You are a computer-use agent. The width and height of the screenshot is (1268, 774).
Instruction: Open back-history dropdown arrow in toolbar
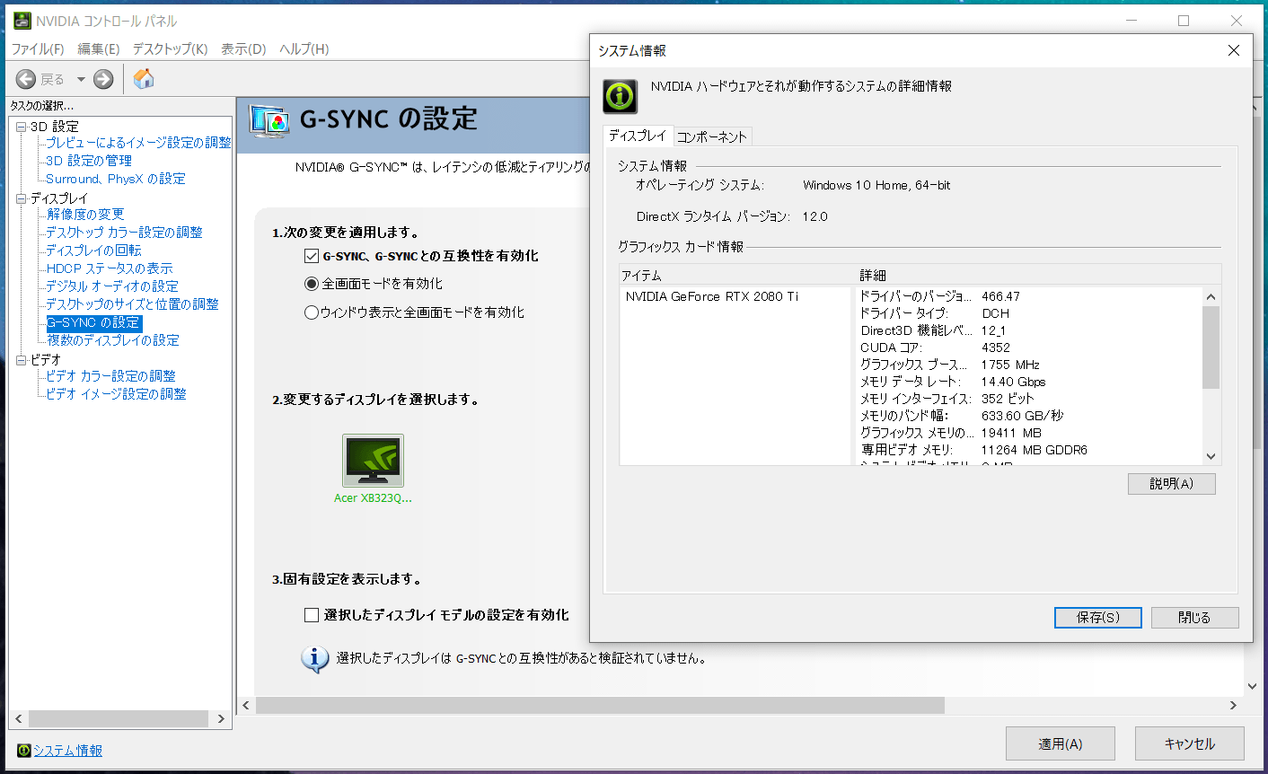click(x=81, y=79)
